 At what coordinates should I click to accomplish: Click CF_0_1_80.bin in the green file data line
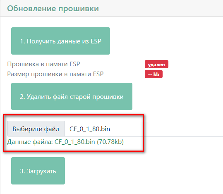74,142
